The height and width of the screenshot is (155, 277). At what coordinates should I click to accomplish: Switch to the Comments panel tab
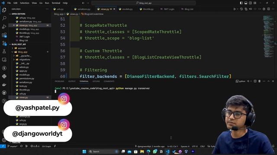click(109, 81)
